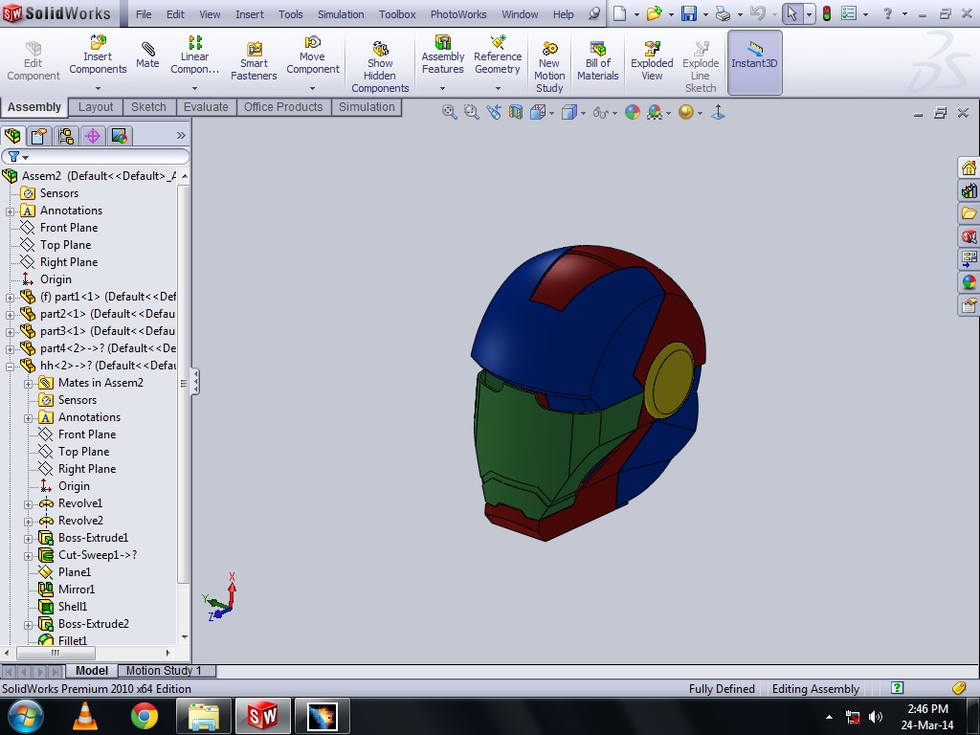This screenshot has height=735, width=980.
Task: Open Assembly Features tool
Action: [442, 56]
